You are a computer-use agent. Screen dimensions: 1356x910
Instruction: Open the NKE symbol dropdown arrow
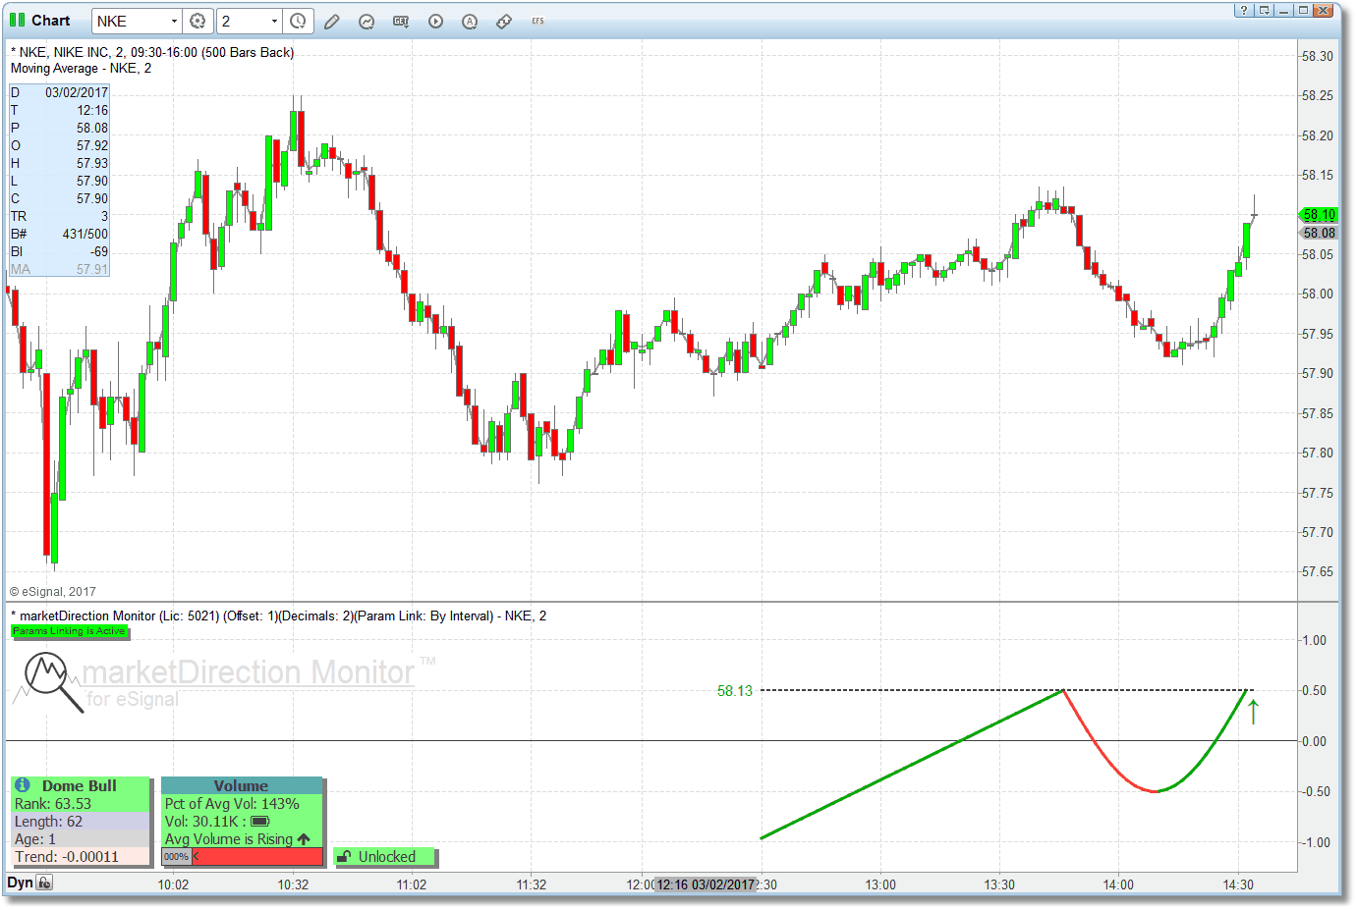tap(175, 22)
